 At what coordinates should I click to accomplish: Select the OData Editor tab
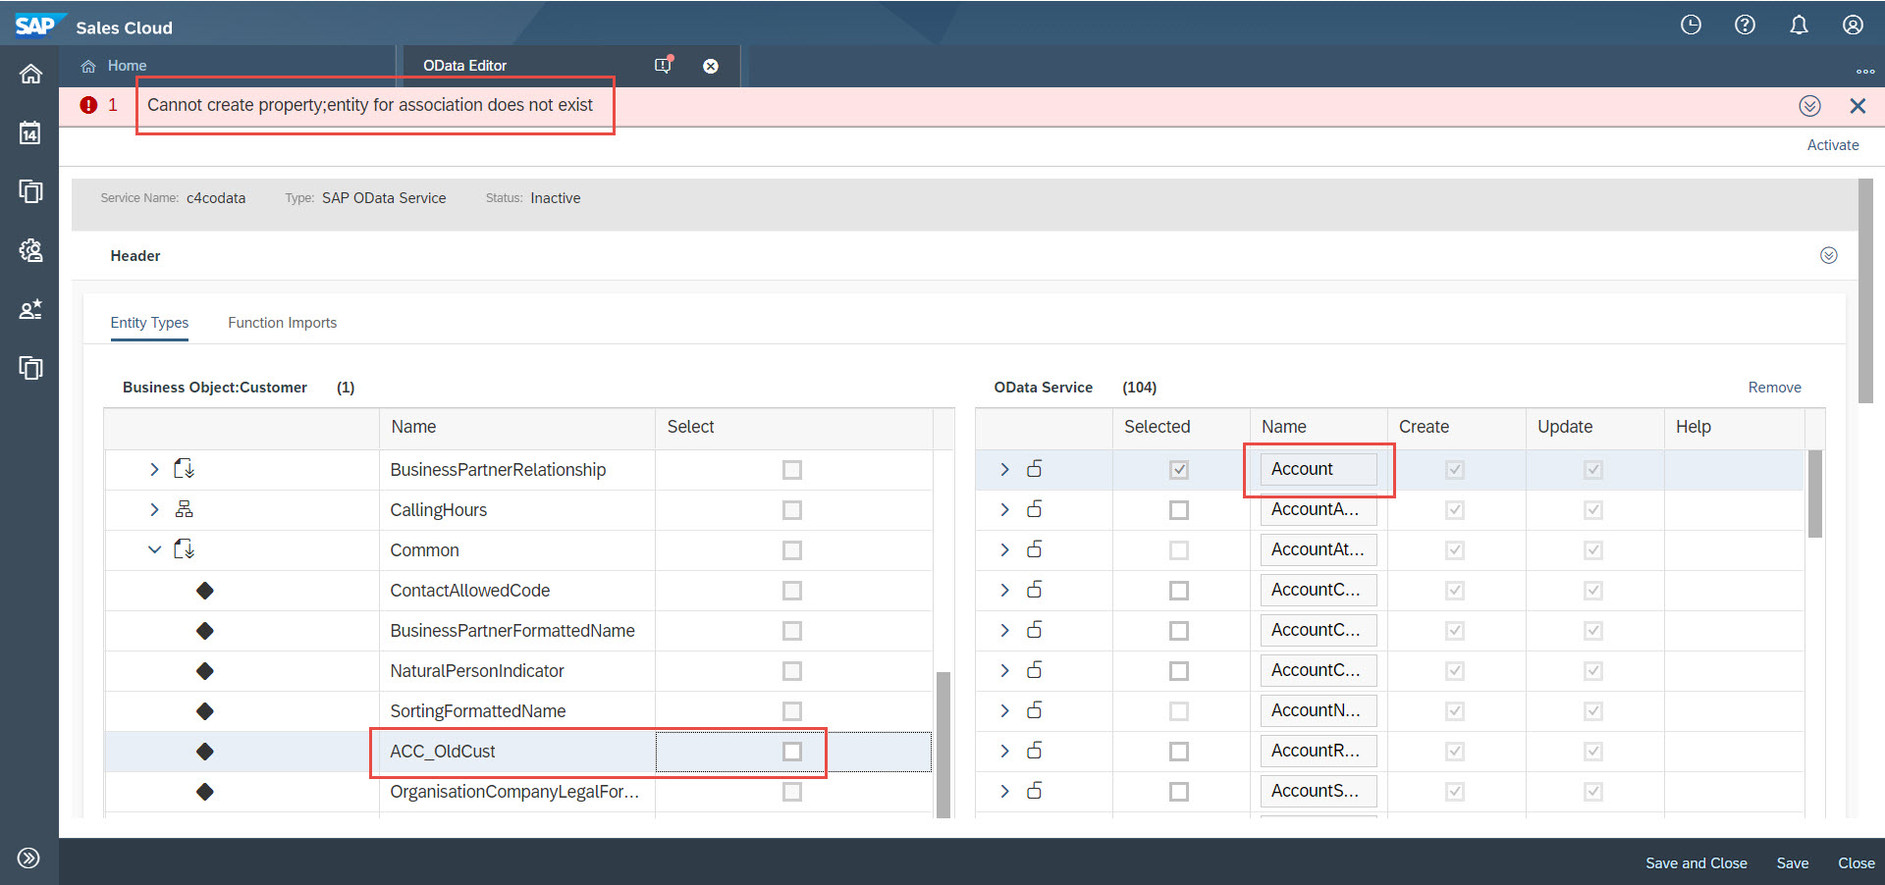point(464,66)
